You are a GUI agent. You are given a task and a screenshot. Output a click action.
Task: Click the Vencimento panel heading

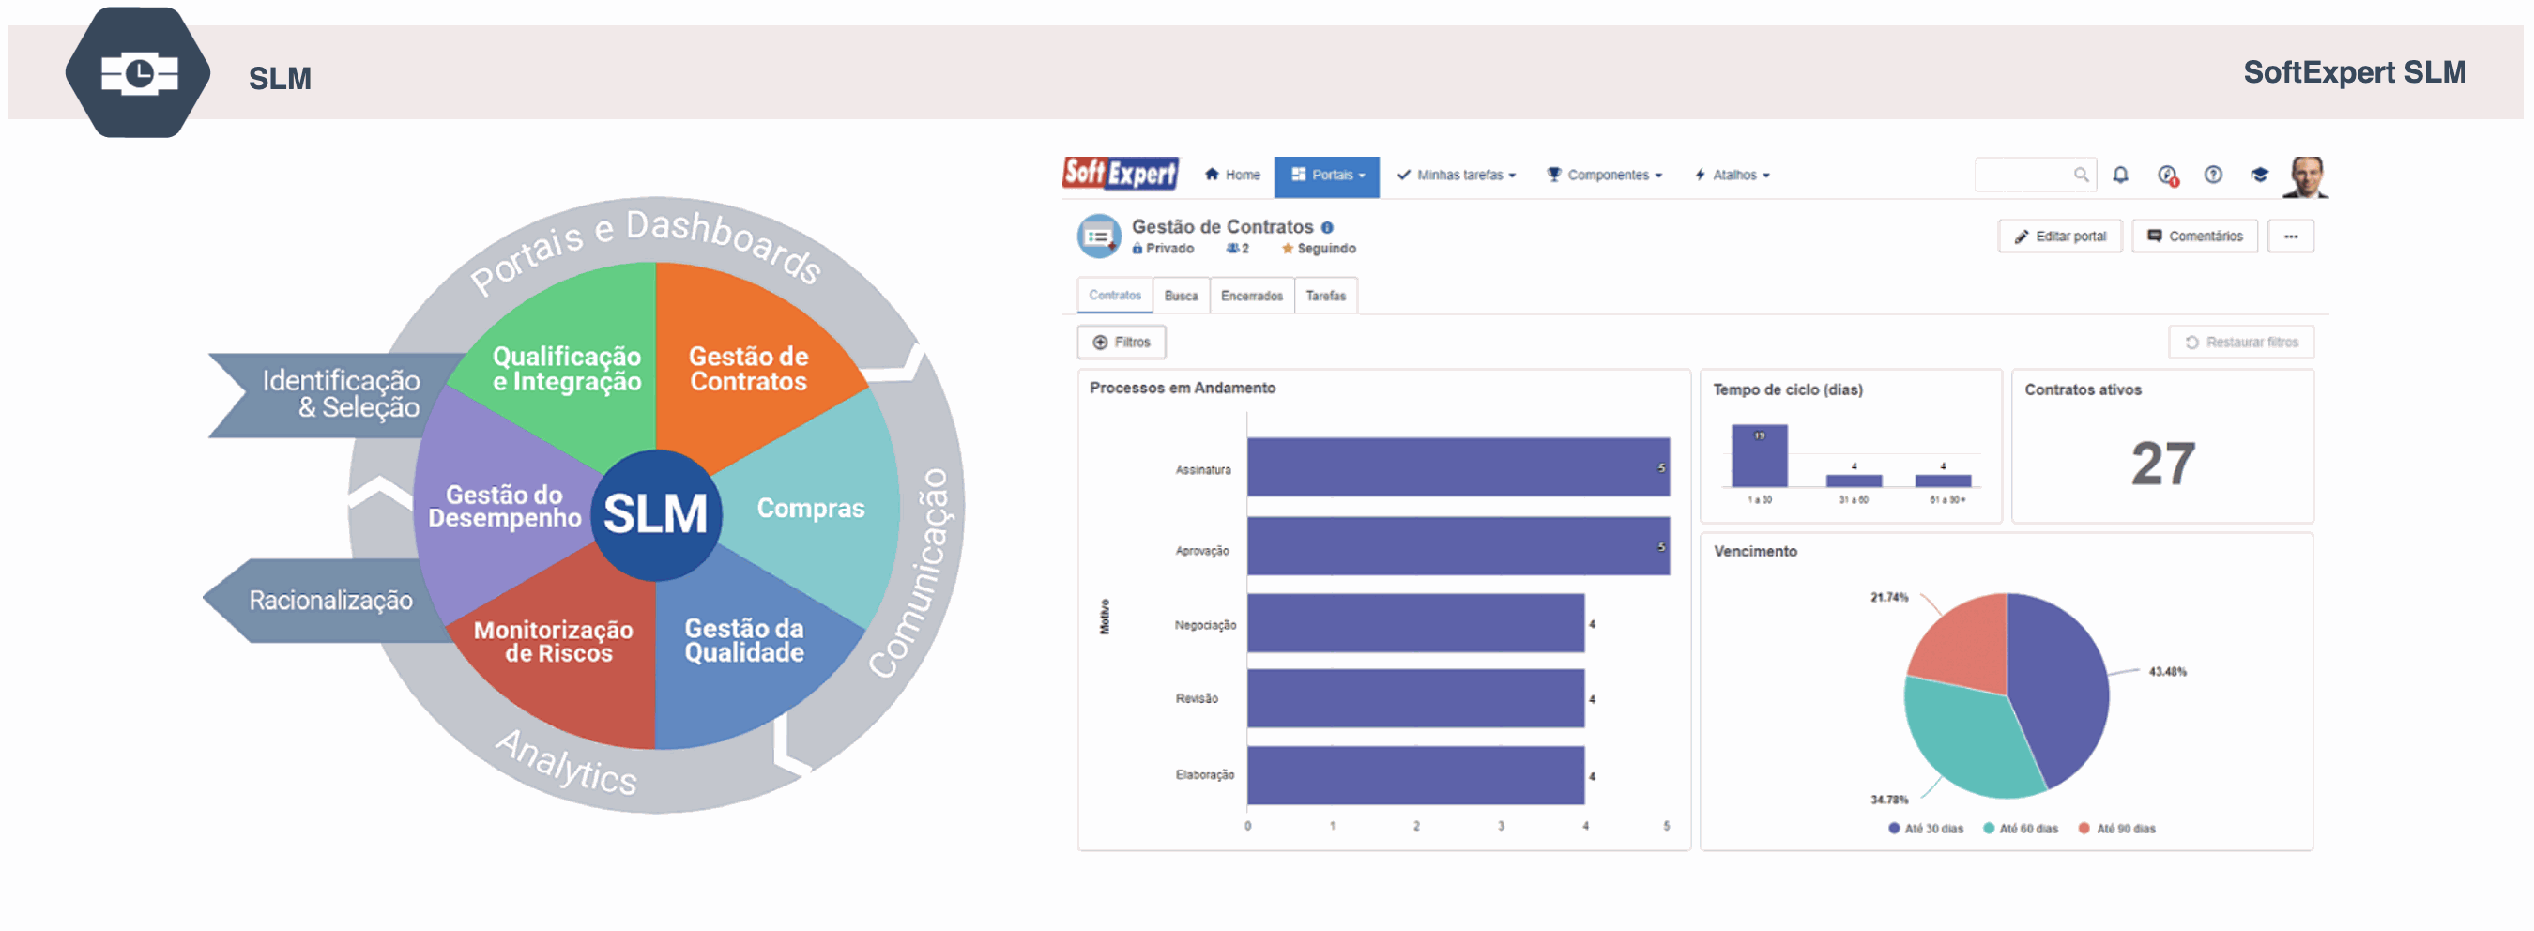point(1755,552)
